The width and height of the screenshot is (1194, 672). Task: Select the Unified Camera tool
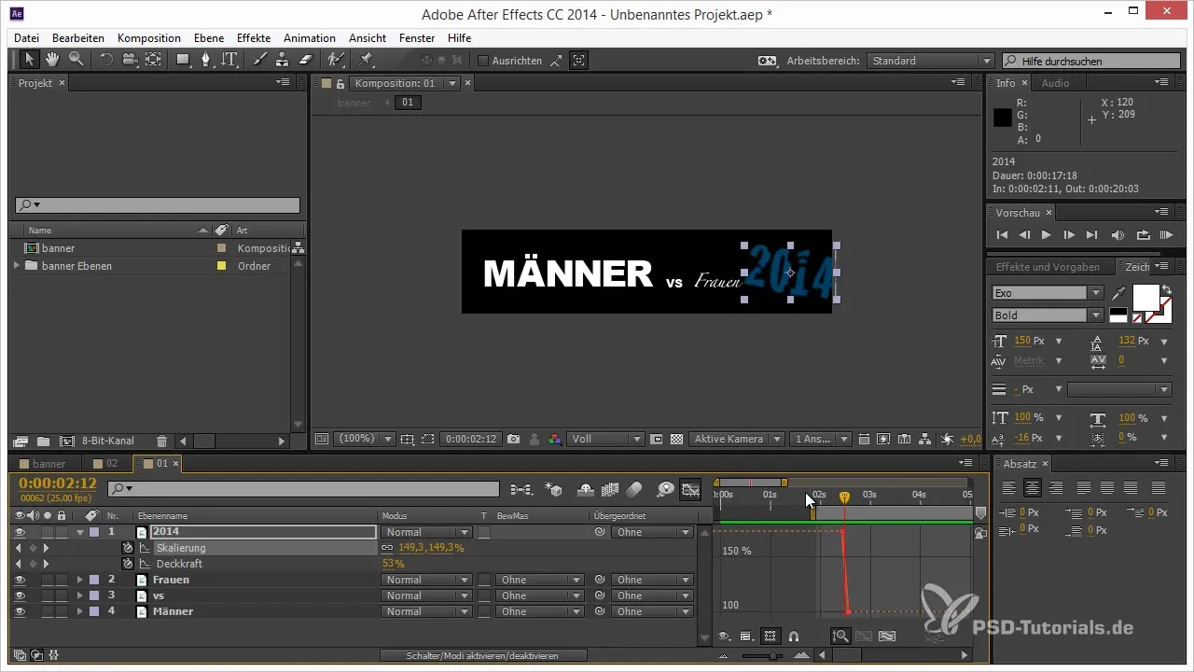coord(129,60)
